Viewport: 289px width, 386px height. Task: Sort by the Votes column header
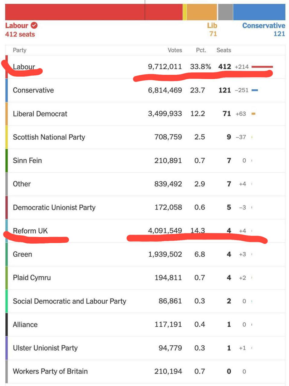coord(175,50)
